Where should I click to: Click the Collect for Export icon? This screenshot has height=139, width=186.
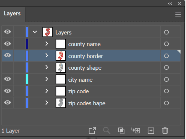click(92, 131)
